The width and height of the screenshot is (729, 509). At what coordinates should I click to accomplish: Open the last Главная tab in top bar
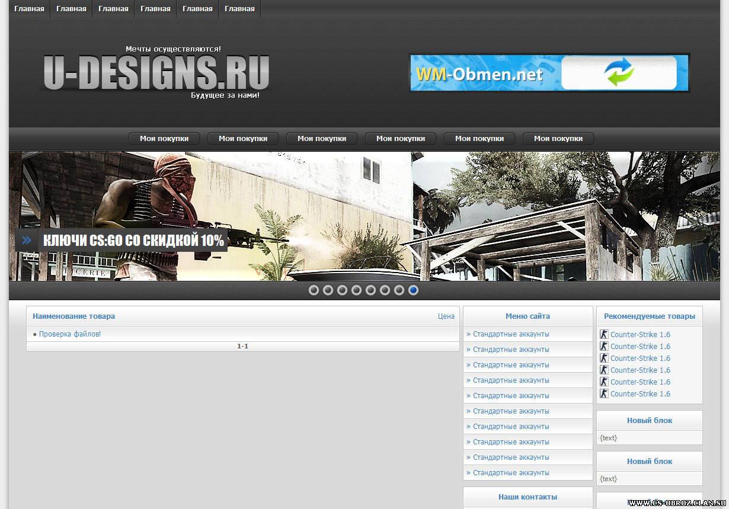pos(239,9)
